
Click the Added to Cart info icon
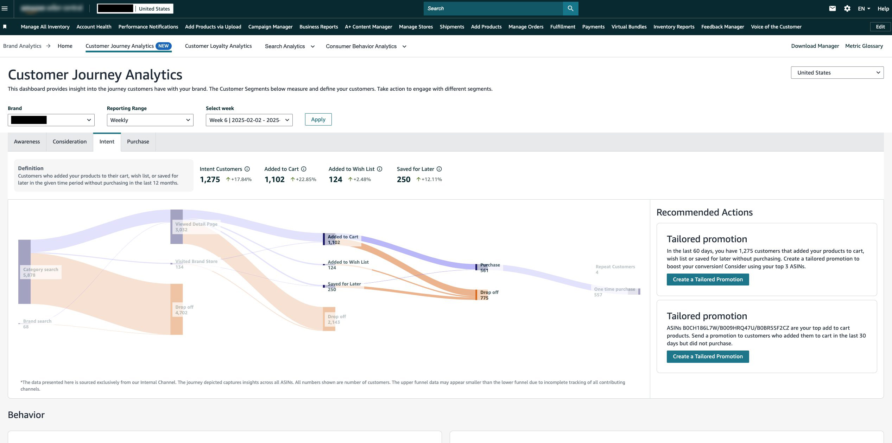pyautogui.click(x=304, y=169)
